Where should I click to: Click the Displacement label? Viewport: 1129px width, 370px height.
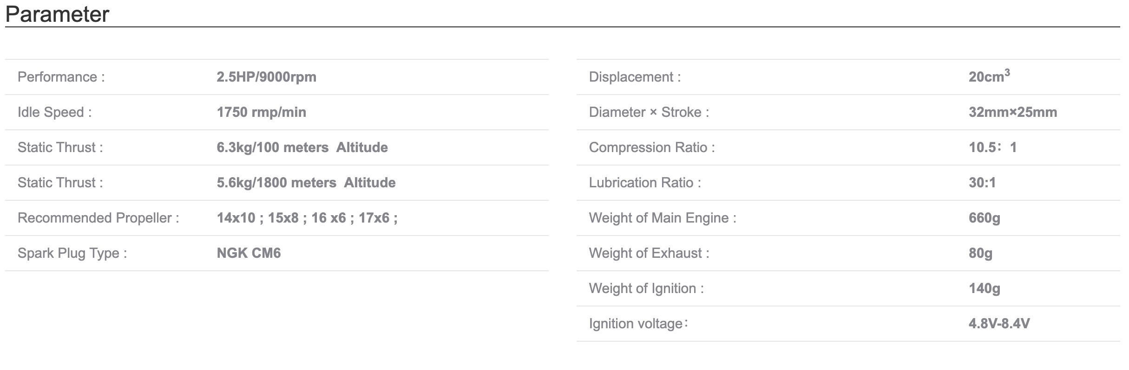click(x=635, y=77)
